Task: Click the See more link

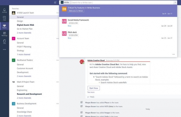Action: (91, 92)
